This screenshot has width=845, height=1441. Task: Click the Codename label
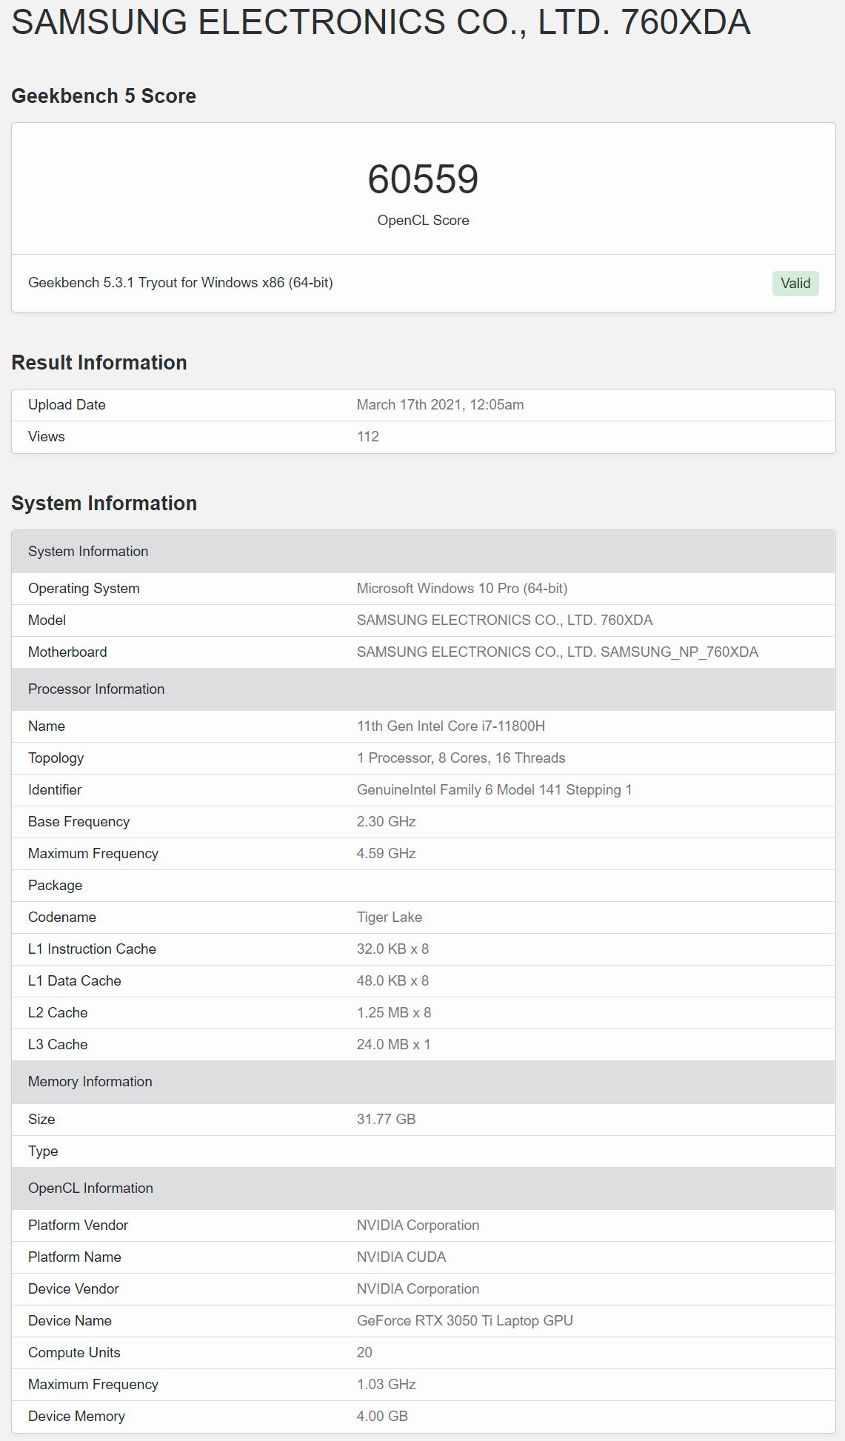coord(62,917)
